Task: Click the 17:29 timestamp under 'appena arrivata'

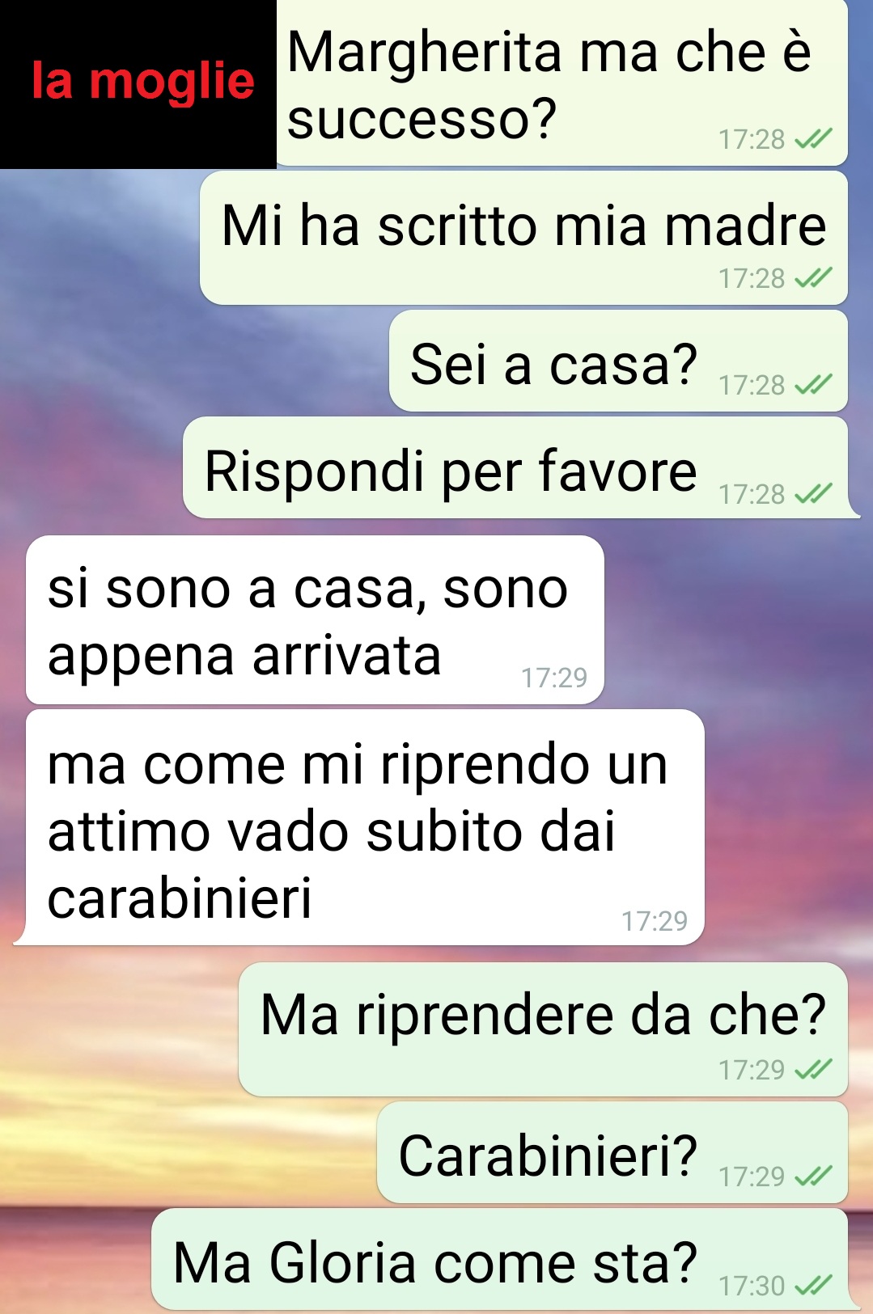Action: [554, 678]
